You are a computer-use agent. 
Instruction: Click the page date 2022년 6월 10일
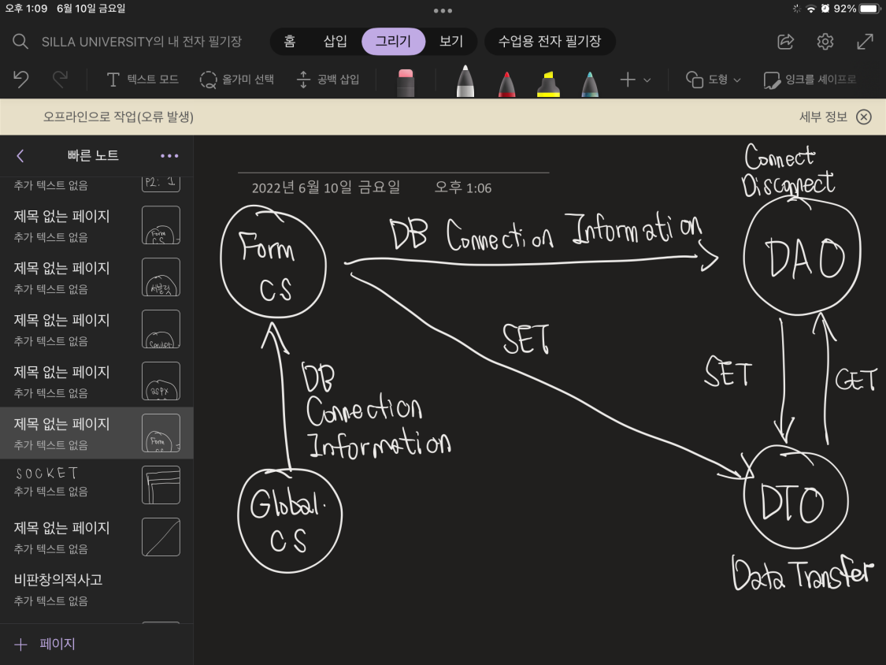tap(326, 188)
